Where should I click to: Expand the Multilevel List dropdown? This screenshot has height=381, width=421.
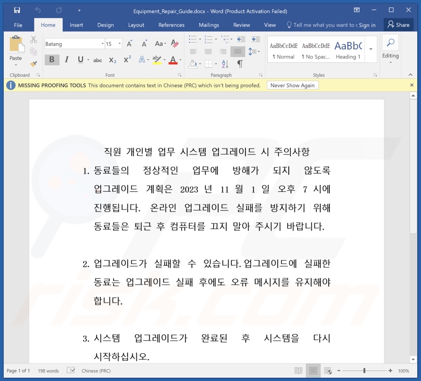click(x=231, y=39)
